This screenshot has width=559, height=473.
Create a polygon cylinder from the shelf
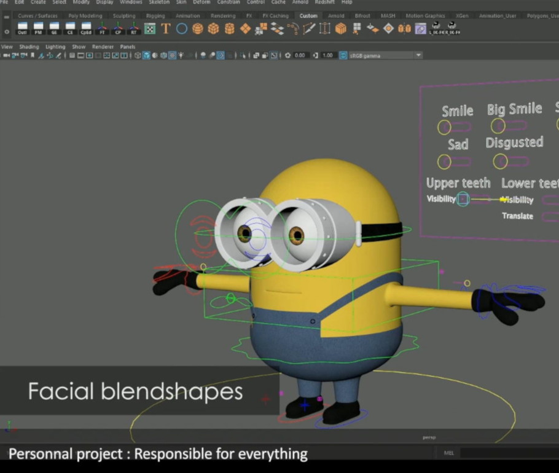pos(230,28)
